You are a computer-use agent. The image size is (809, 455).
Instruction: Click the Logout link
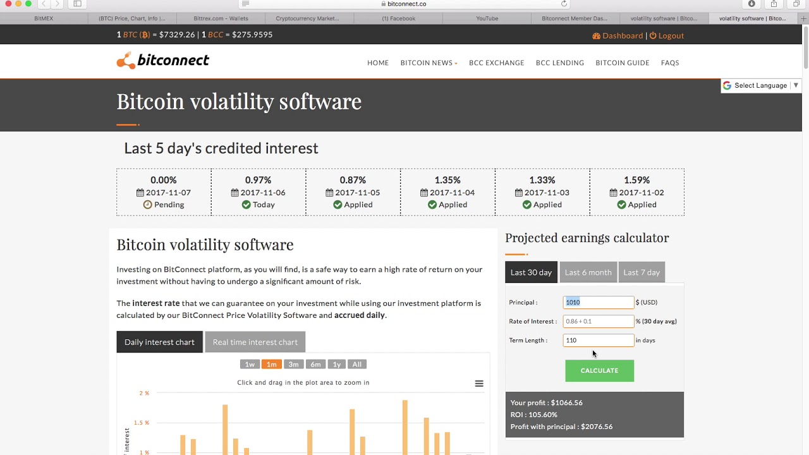tap(671, 35)
